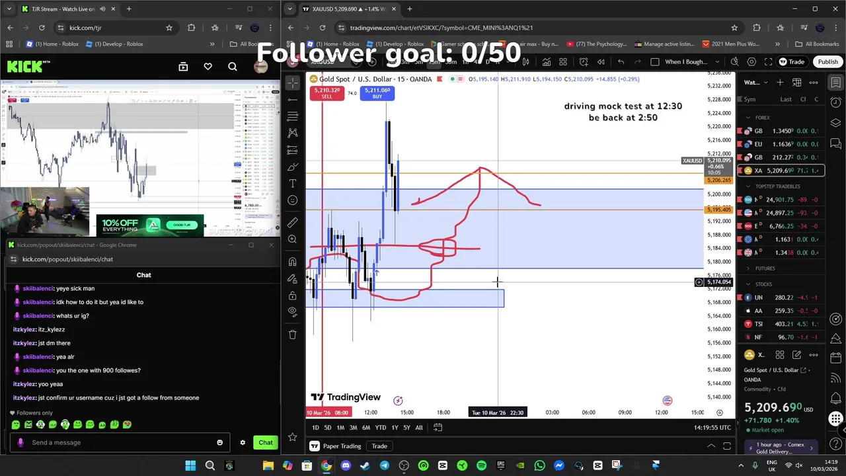846x476 pixels.
Task: Collapse the TOPSTEP TRADEBLES section
Action: 748,186
